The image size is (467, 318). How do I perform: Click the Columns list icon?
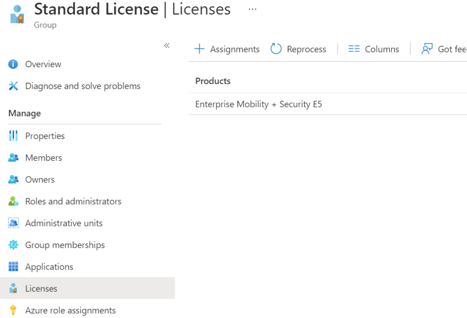pyautogui.click(x=354, y=48)
